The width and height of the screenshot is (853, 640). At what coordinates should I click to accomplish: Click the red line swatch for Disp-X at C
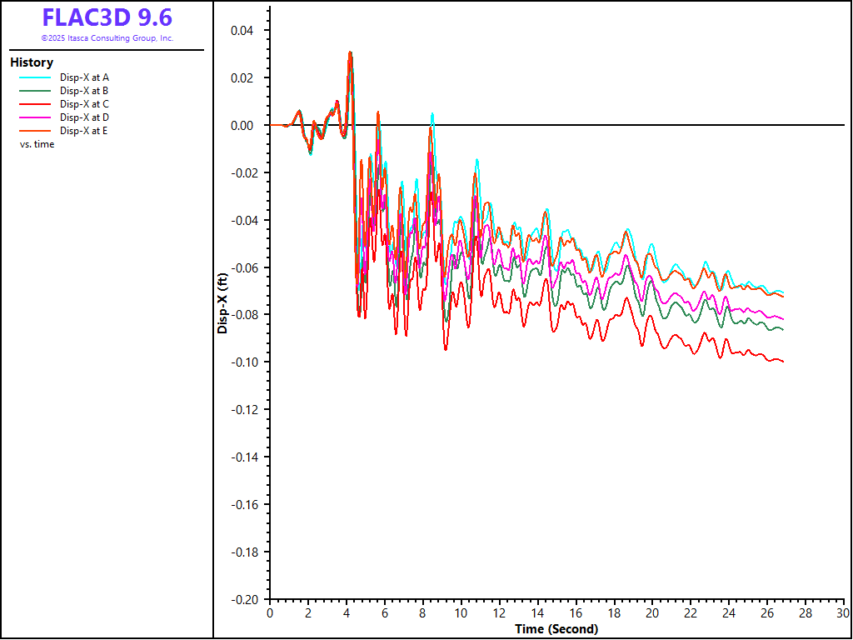point(35,104)
